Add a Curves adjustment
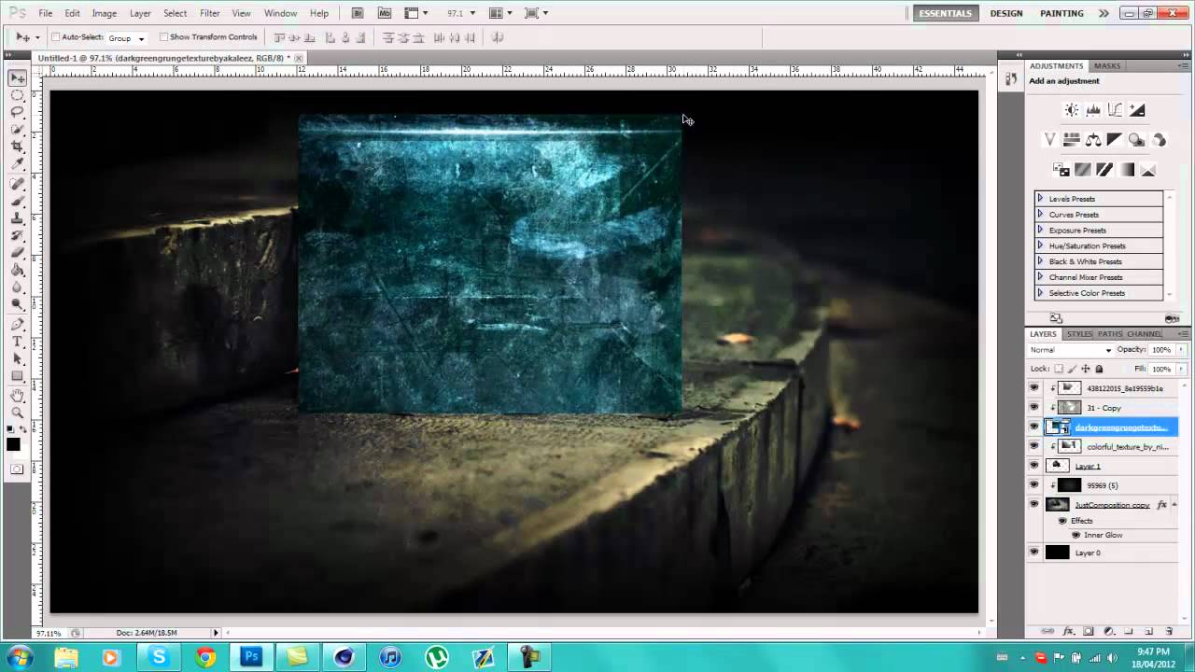1195x672 pixels. click(x=1115, y=110)
